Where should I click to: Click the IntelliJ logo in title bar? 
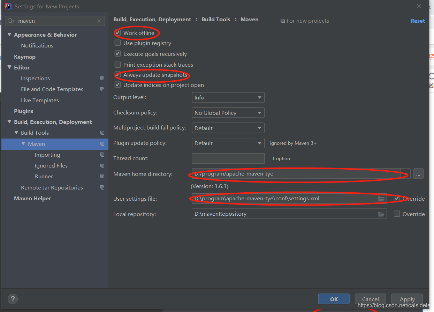coord(8,6)
